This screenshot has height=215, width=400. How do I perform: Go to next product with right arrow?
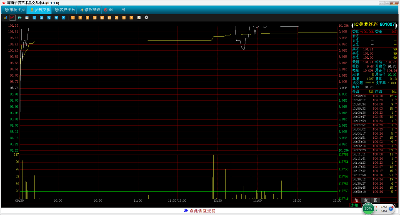click(397, 25)
